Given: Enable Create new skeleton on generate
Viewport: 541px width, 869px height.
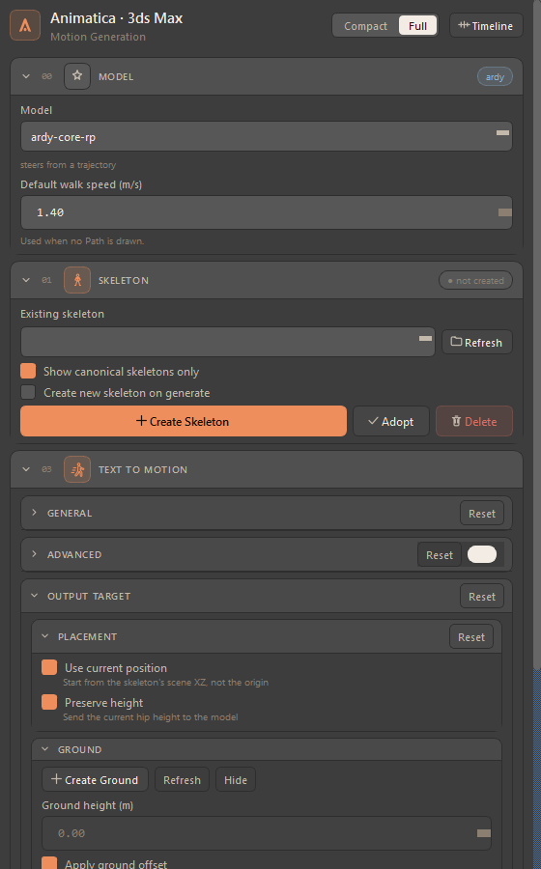Looking at the screenshot, I should (28, 392).
